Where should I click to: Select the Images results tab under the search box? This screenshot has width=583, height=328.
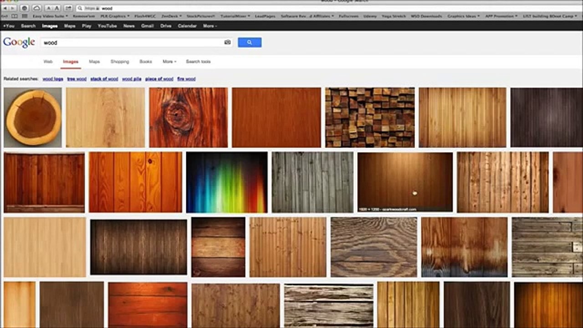71,61
